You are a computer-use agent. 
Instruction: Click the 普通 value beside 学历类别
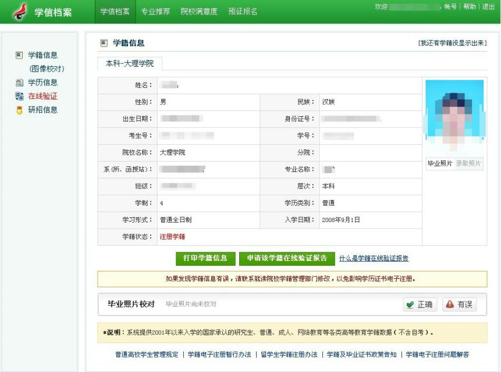pyautogui.click(x=328, y=203)
